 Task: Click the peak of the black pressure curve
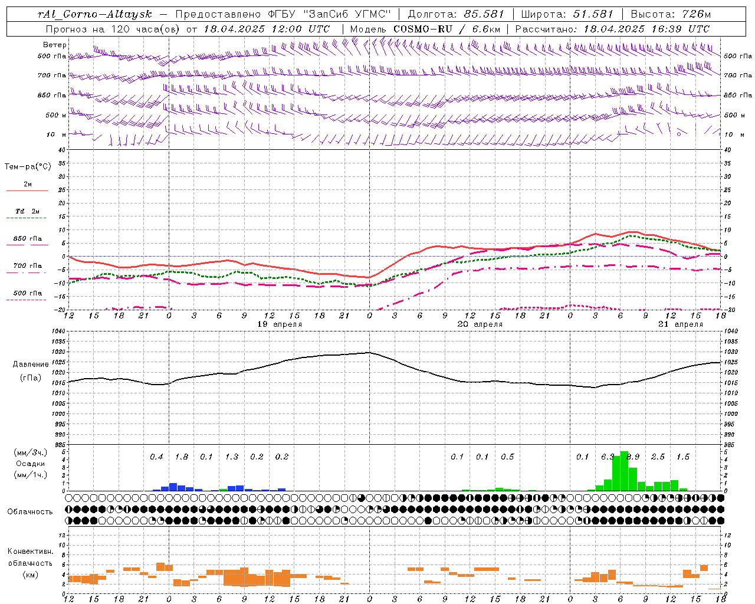369,353
